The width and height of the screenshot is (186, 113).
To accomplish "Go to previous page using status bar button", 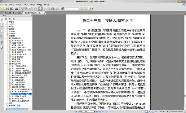I will 79,111.
